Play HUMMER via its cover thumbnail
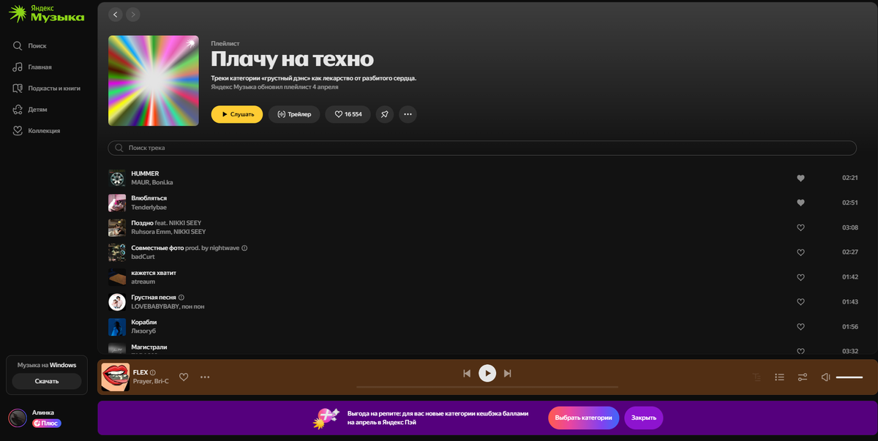The image size is (878, 441). 117,178
